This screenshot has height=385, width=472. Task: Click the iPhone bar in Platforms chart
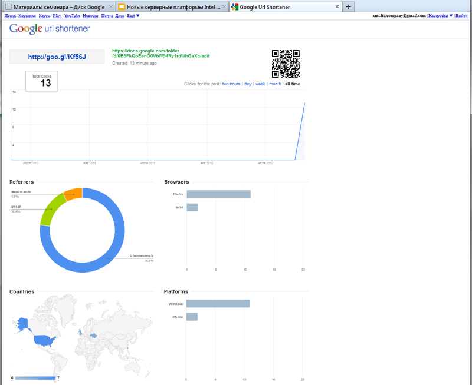click(x=192, y=317)
